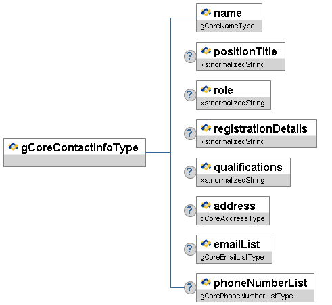Click optional marker beside registrationDetails
This screenshot has height=305, width=332.
coord(190,133)
